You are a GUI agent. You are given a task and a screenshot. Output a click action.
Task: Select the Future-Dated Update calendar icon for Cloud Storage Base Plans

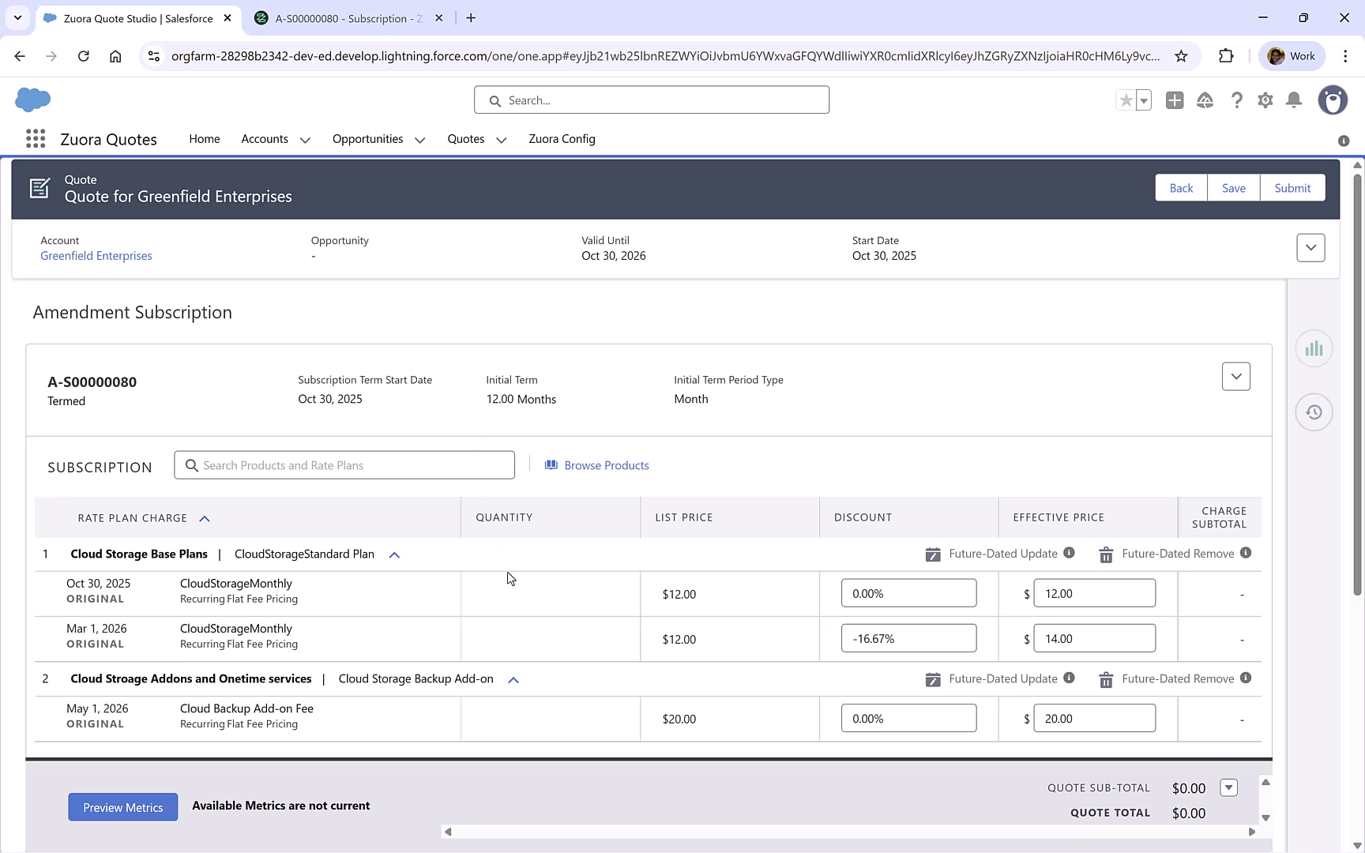[933, 554]
